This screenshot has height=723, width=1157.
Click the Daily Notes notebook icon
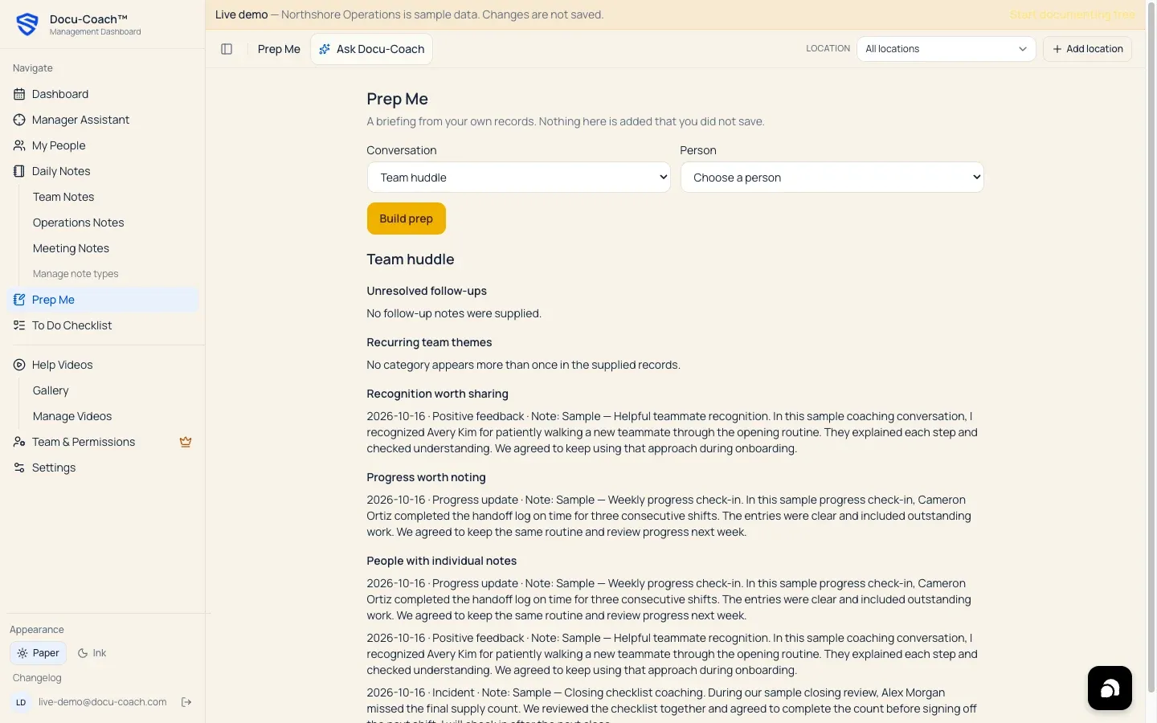[19, 171]
